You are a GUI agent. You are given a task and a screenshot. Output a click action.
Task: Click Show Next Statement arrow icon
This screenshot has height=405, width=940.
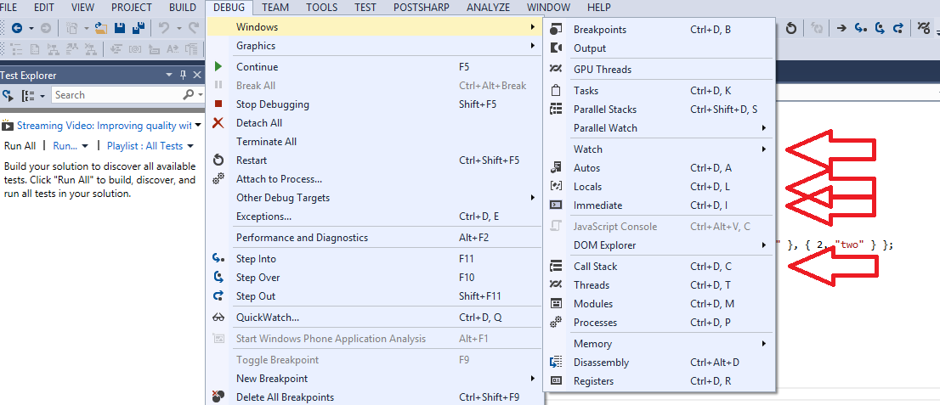point(841,29)
